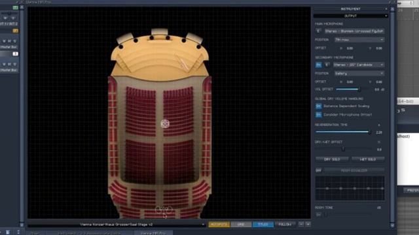This screenshot has width=419, height=235.
Task: Click secondary microphone edit icon button
Action: [x=327, y=65]
